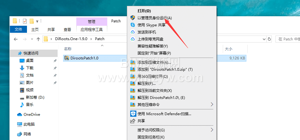Open the quick access toolbar customize dropdown
This screenshot has height=140, width=300.
37,21
